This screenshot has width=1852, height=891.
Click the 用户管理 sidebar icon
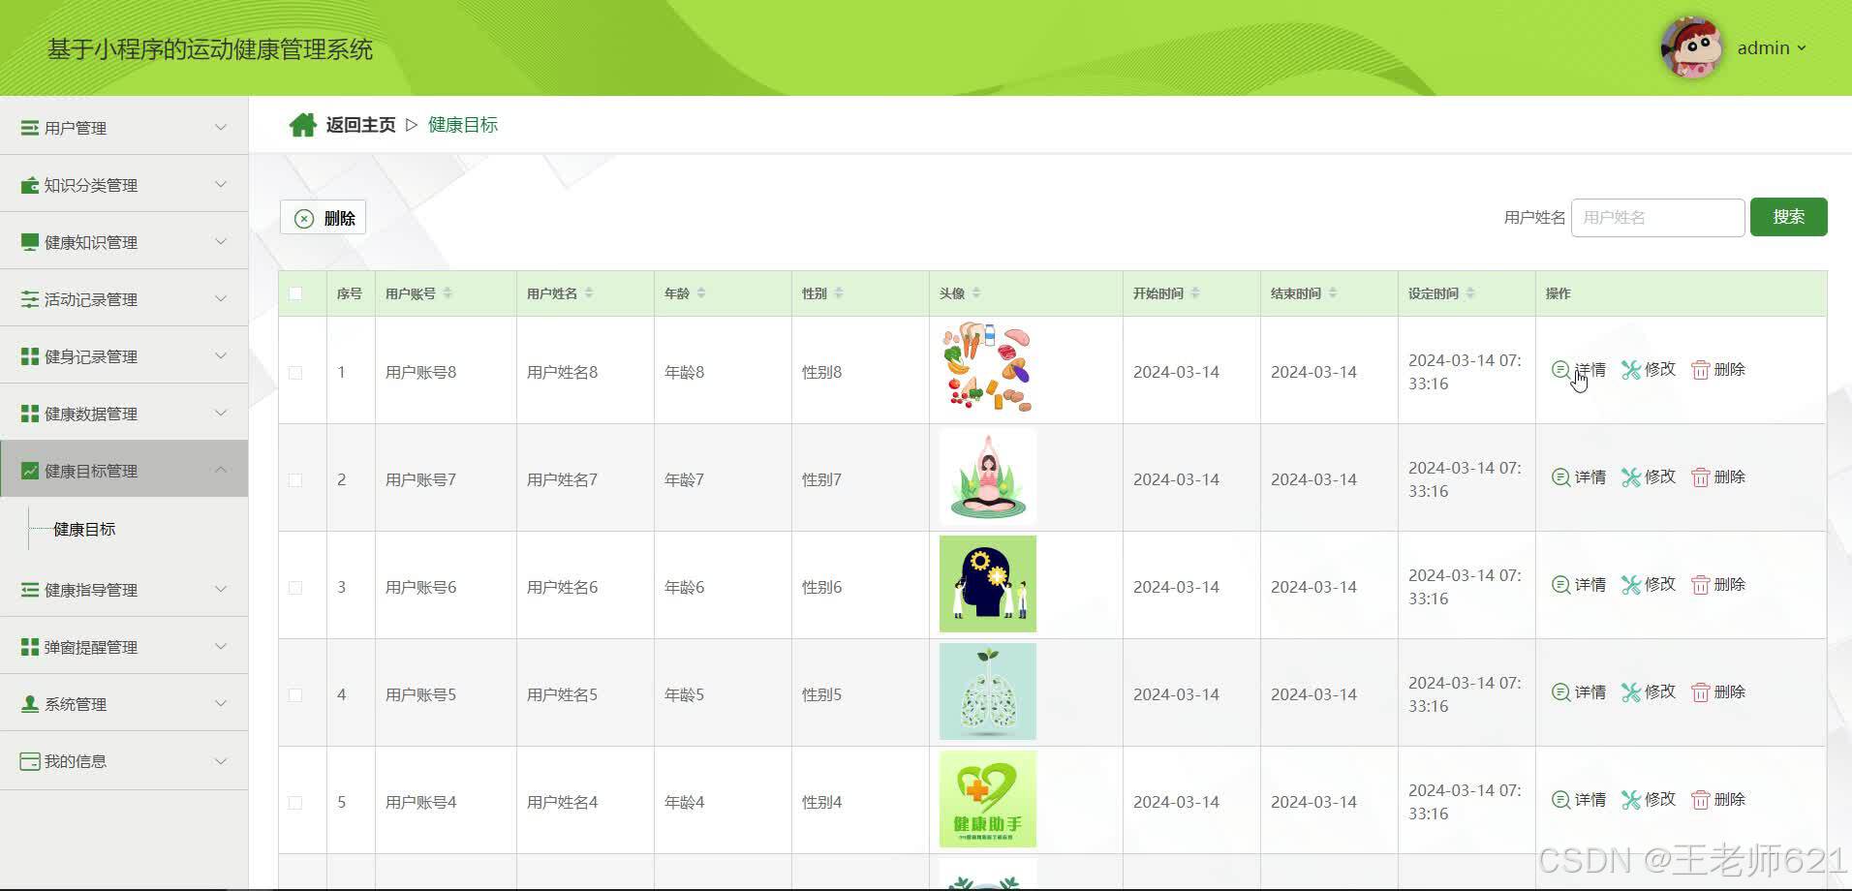[30, 128]
